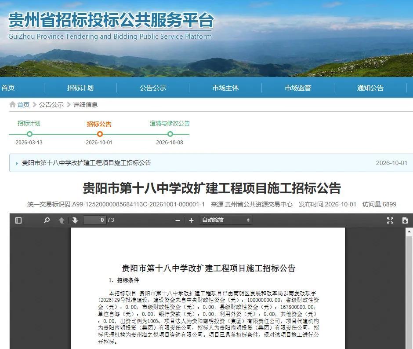413x349 pixels.
Task: Click the 2026-10-01 timeline node circle
Action: pyautogui.click(x=100, y=134)
